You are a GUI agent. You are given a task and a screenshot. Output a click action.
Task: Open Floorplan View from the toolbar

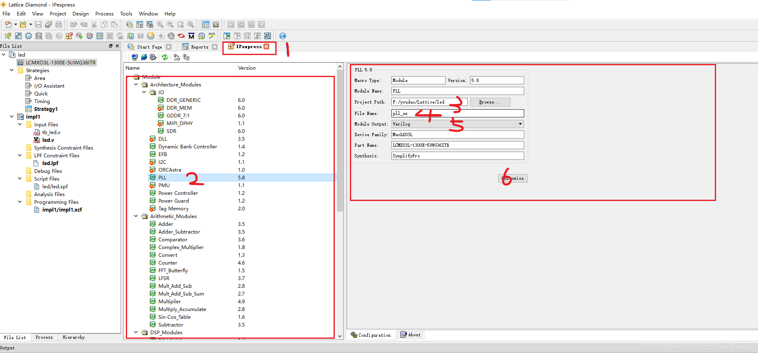(x=100, y=36)
